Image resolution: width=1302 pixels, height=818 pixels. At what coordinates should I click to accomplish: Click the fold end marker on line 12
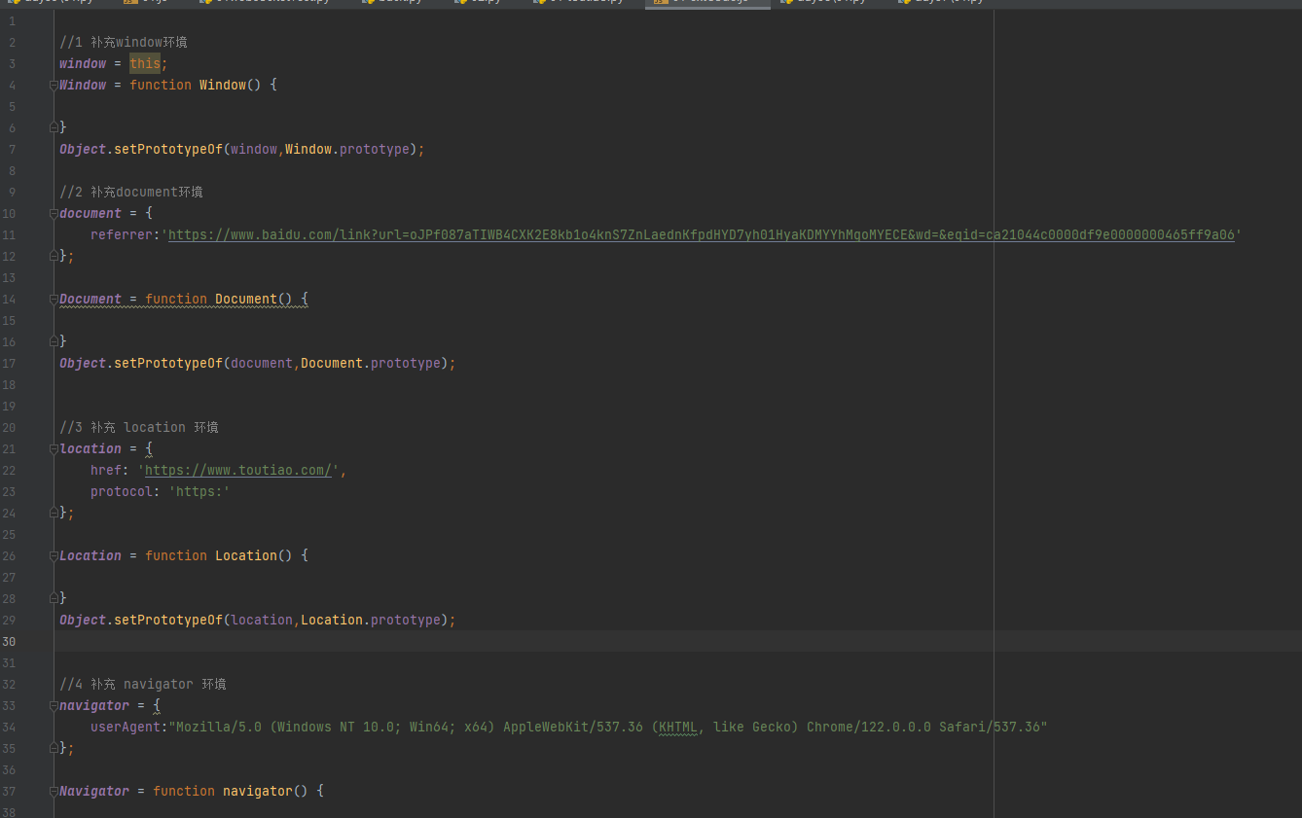click(54, 257)
